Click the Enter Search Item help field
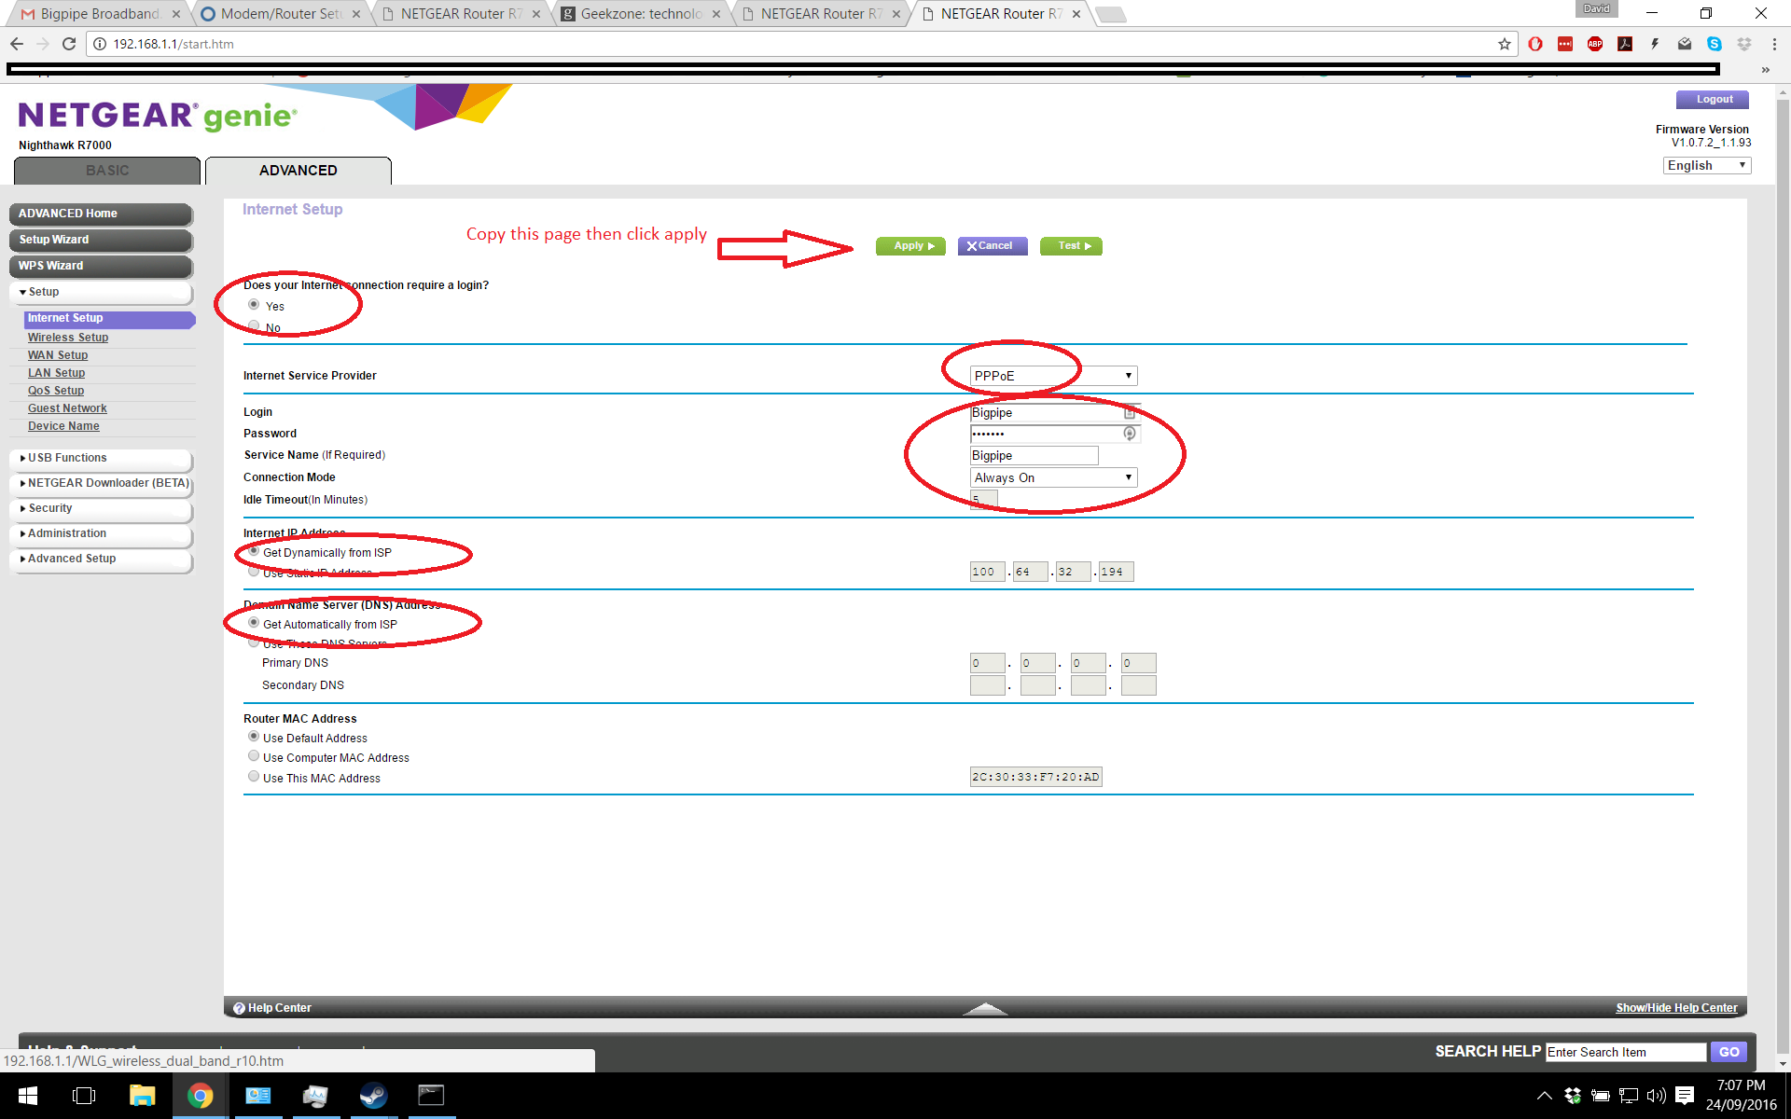 pyautogui.click(x=1626, y=1052)
